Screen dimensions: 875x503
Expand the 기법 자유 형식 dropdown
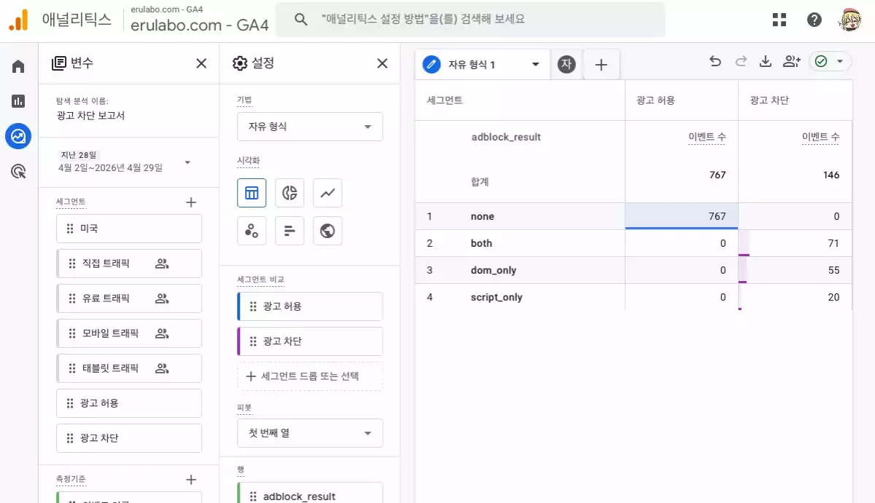coord(310,127)
